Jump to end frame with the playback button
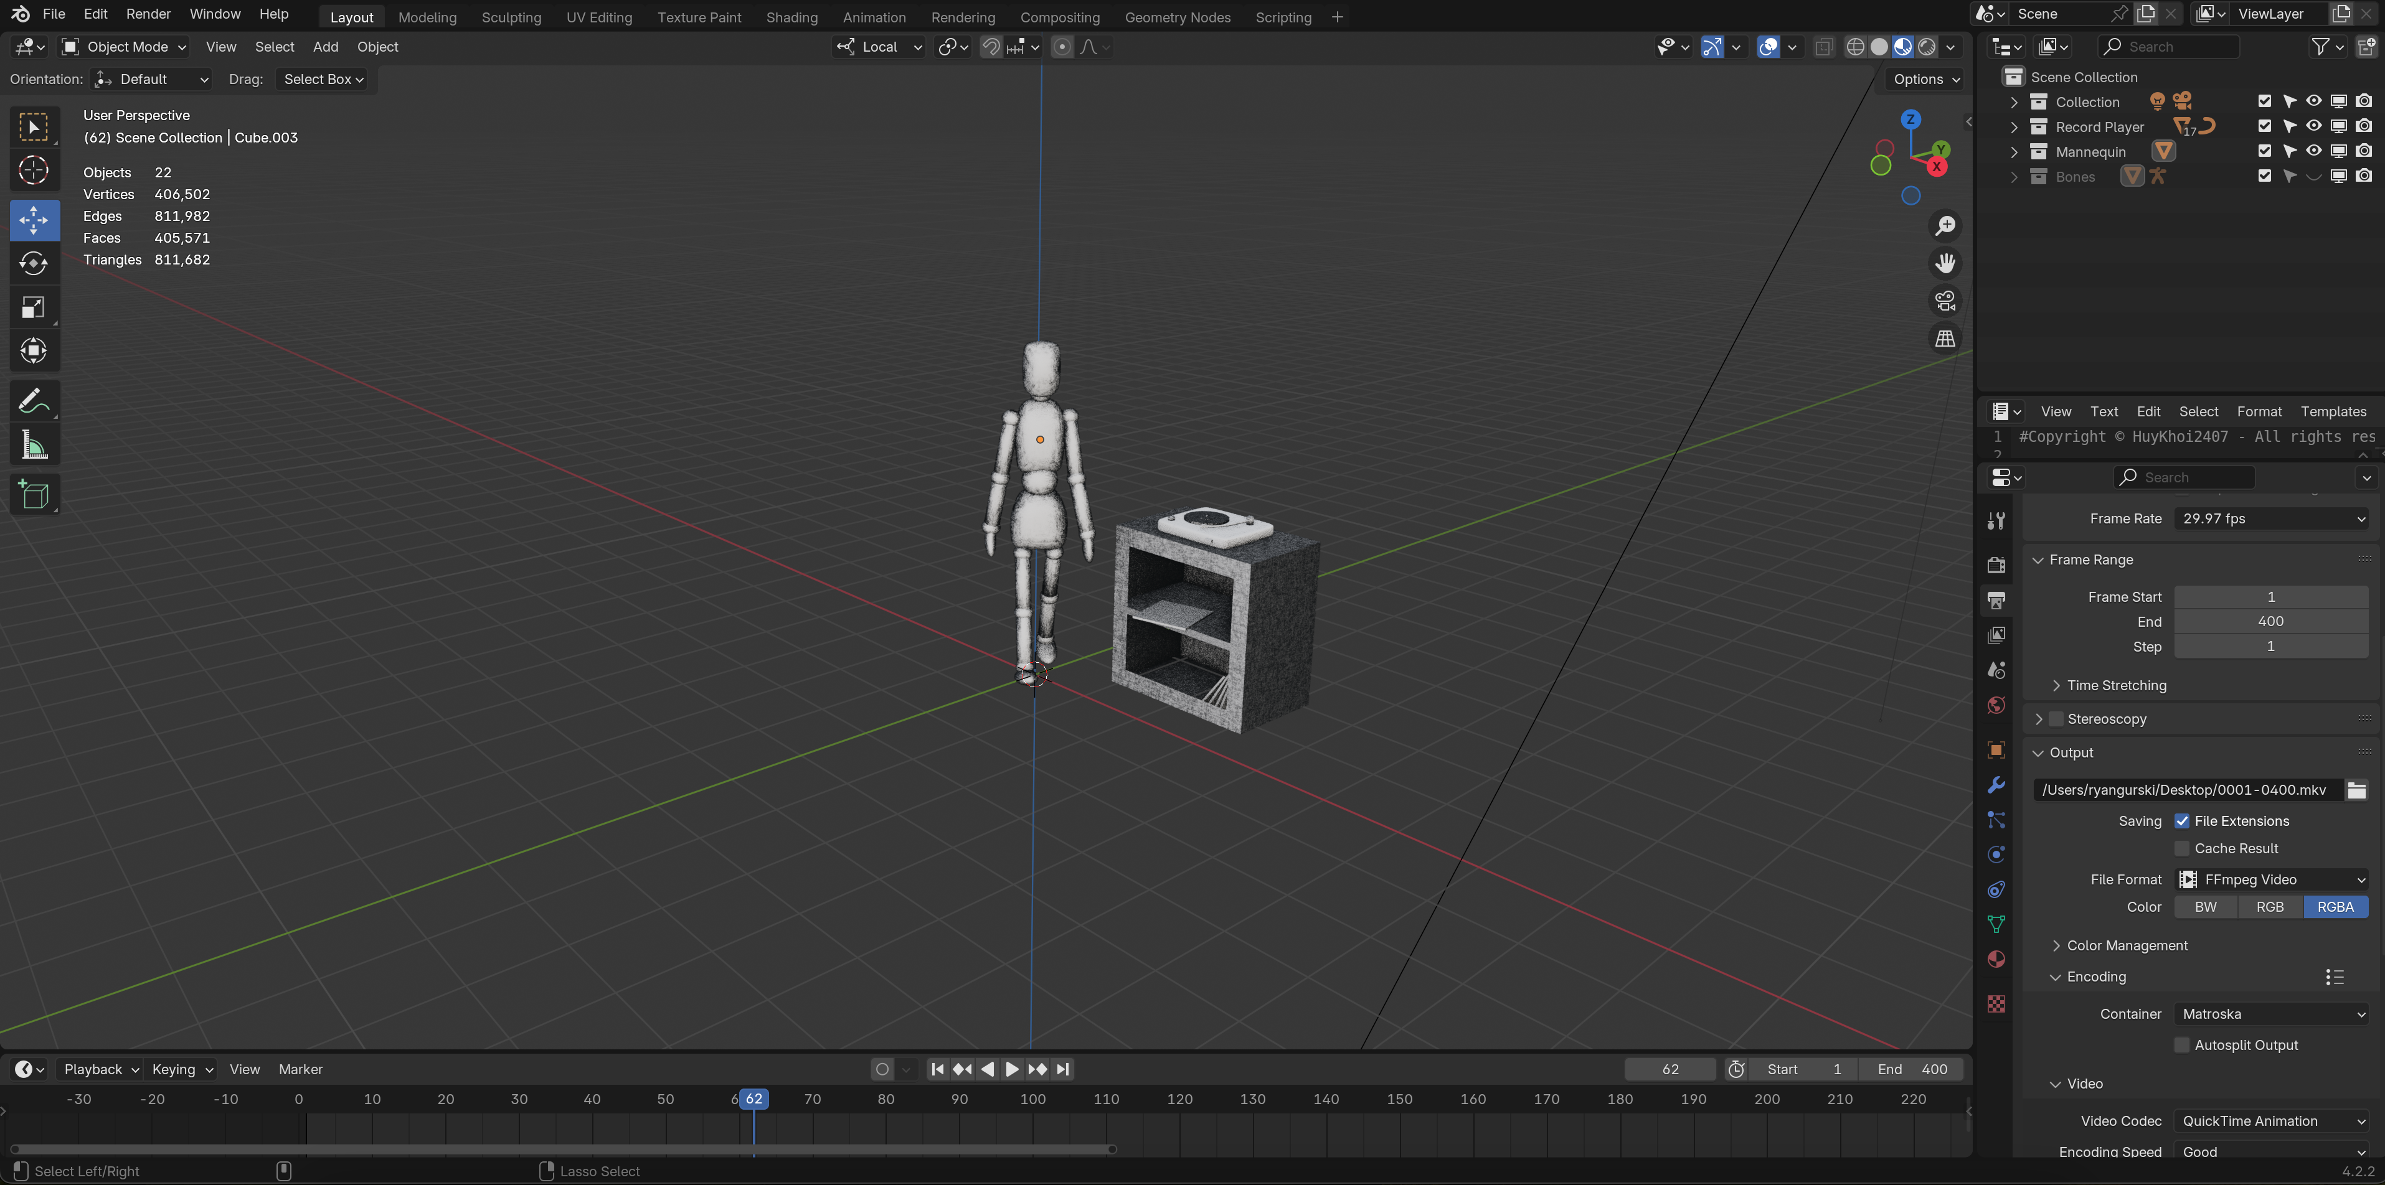 point(1063,1069)
